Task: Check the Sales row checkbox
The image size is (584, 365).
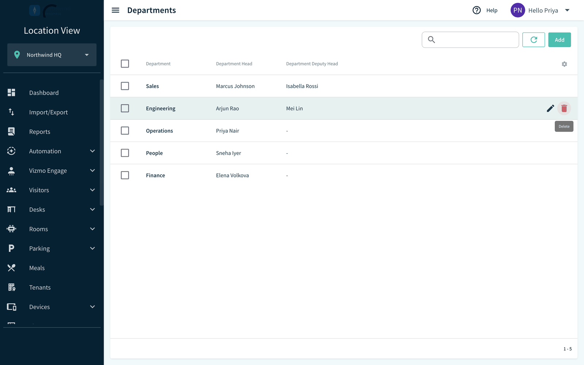Action: pyautogui.click(x=125, y=86)
